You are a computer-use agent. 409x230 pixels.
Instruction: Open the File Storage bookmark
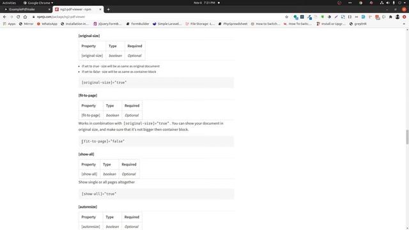point(200,24)
